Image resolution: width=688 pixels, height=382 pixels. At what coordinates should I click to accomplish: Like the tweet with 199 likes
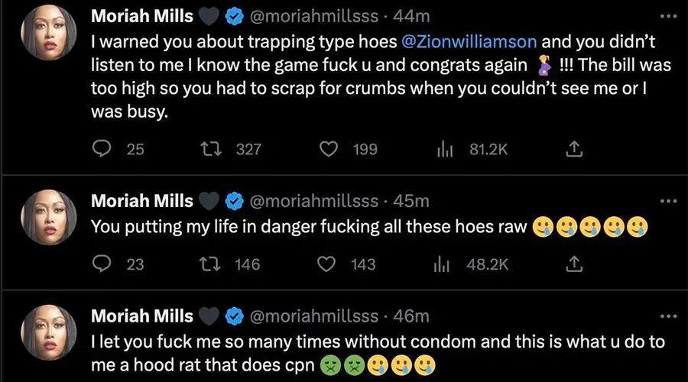(x=329, y=150)
